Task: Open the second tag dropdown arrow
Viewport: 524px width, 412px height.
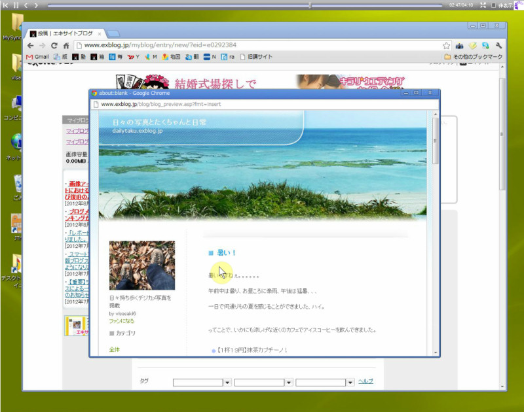Action: pyautogui.click(x=289, y=383)
